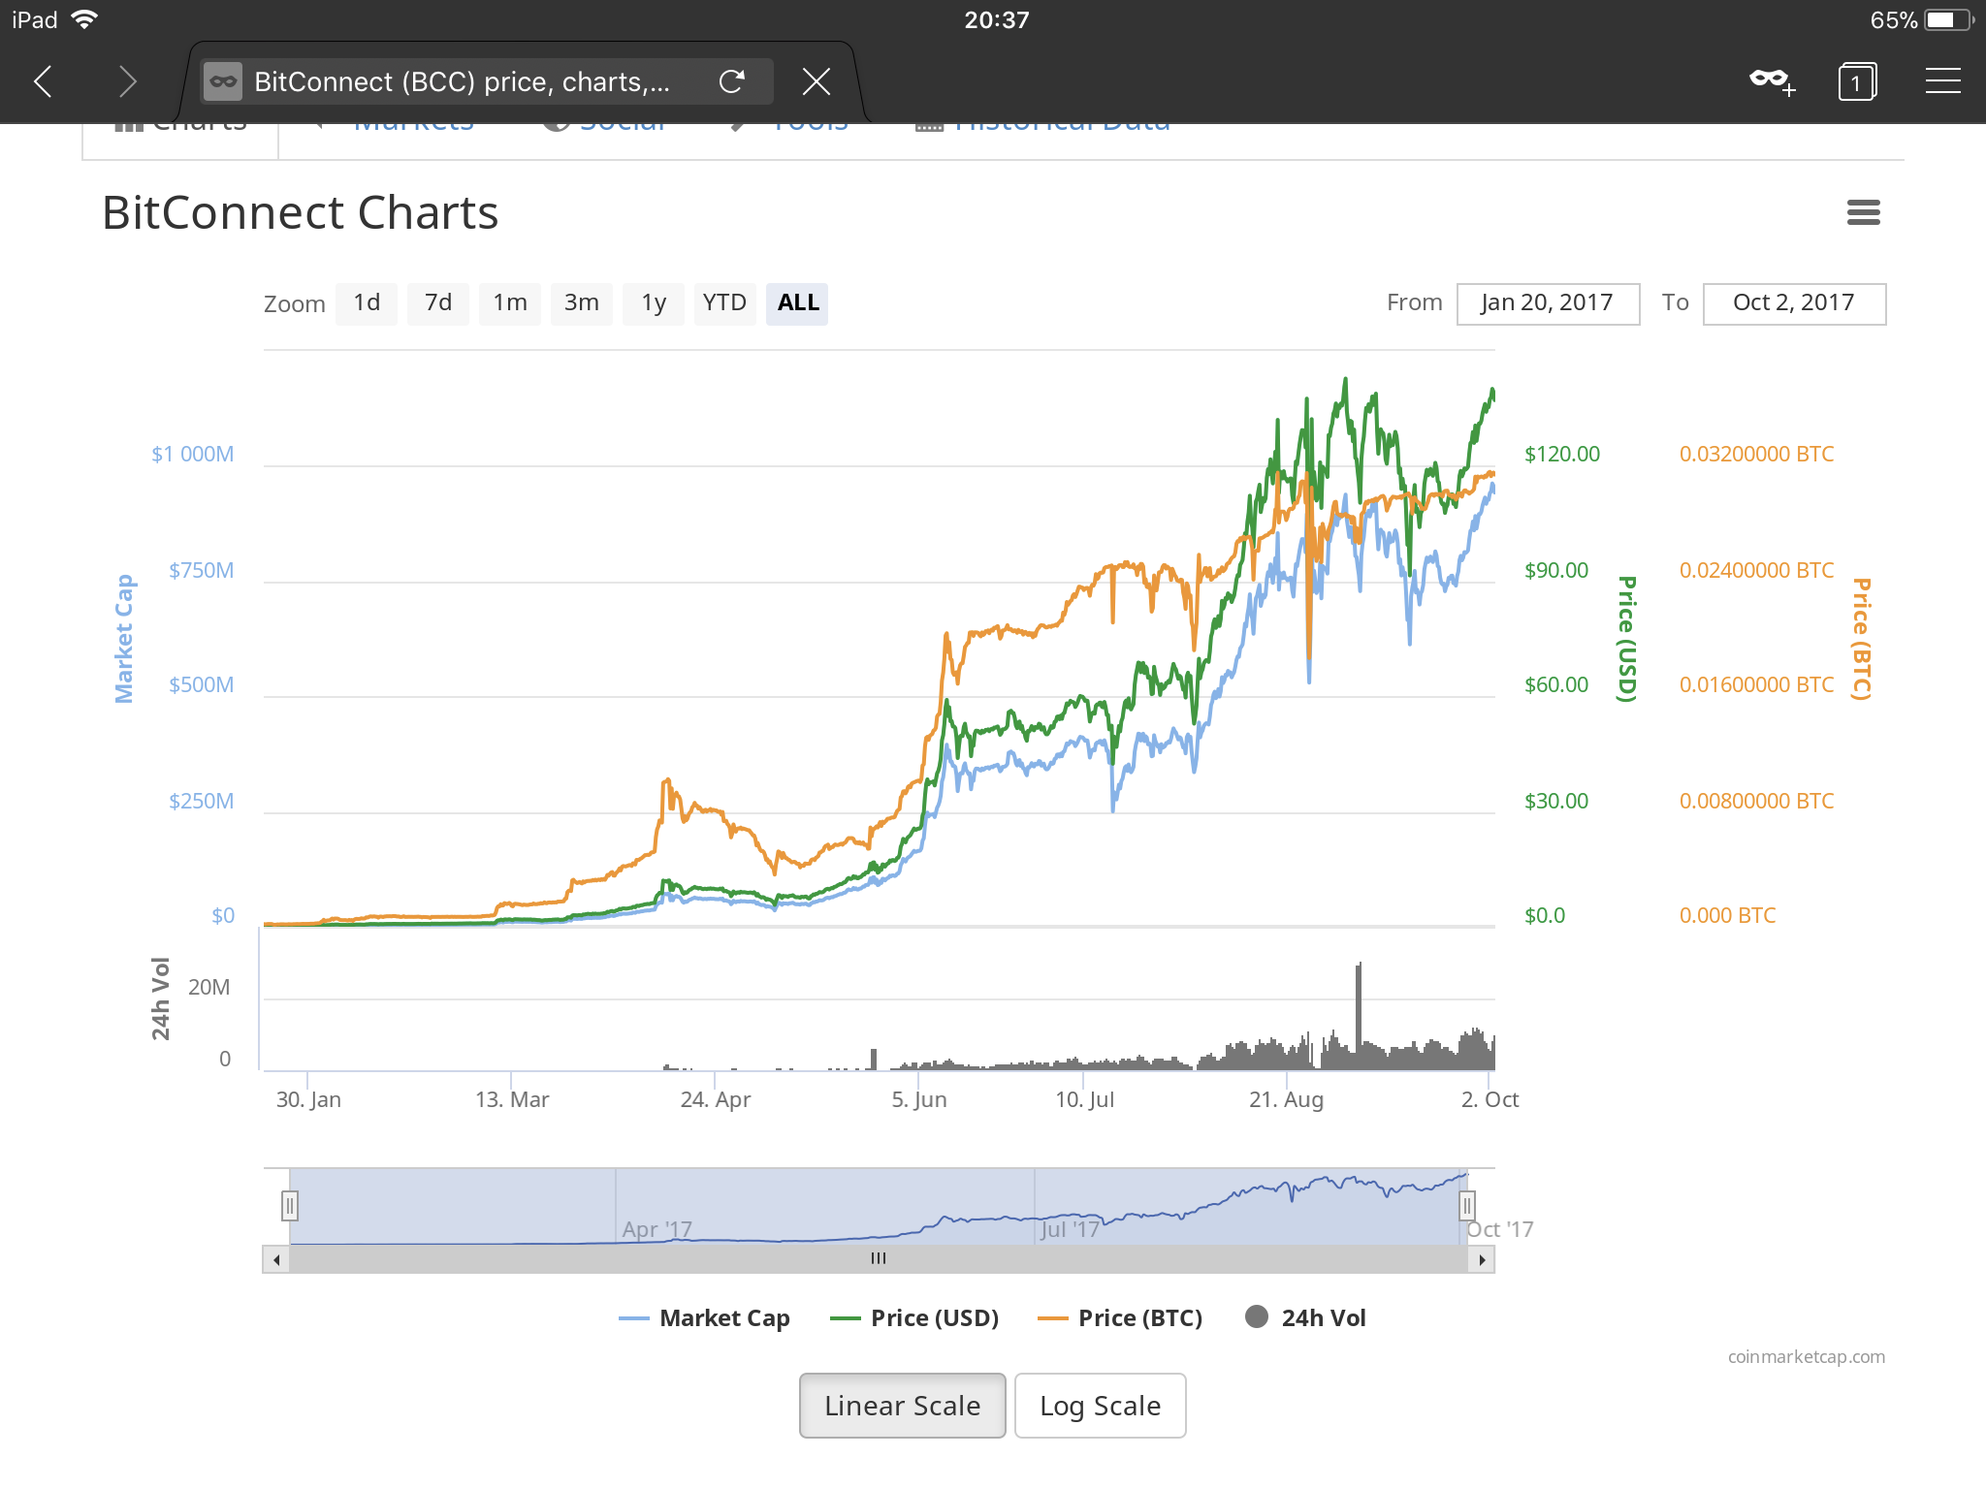Screen dimensions: 1986x1489
Task: Set zoom to YTD
Action: pyautogui.click(x=725, y=303)
